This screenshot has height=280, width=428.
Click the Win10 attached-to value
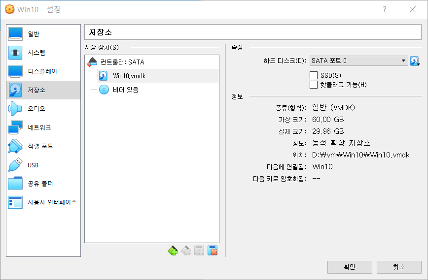pyautogui.click(x=322, y=167)
